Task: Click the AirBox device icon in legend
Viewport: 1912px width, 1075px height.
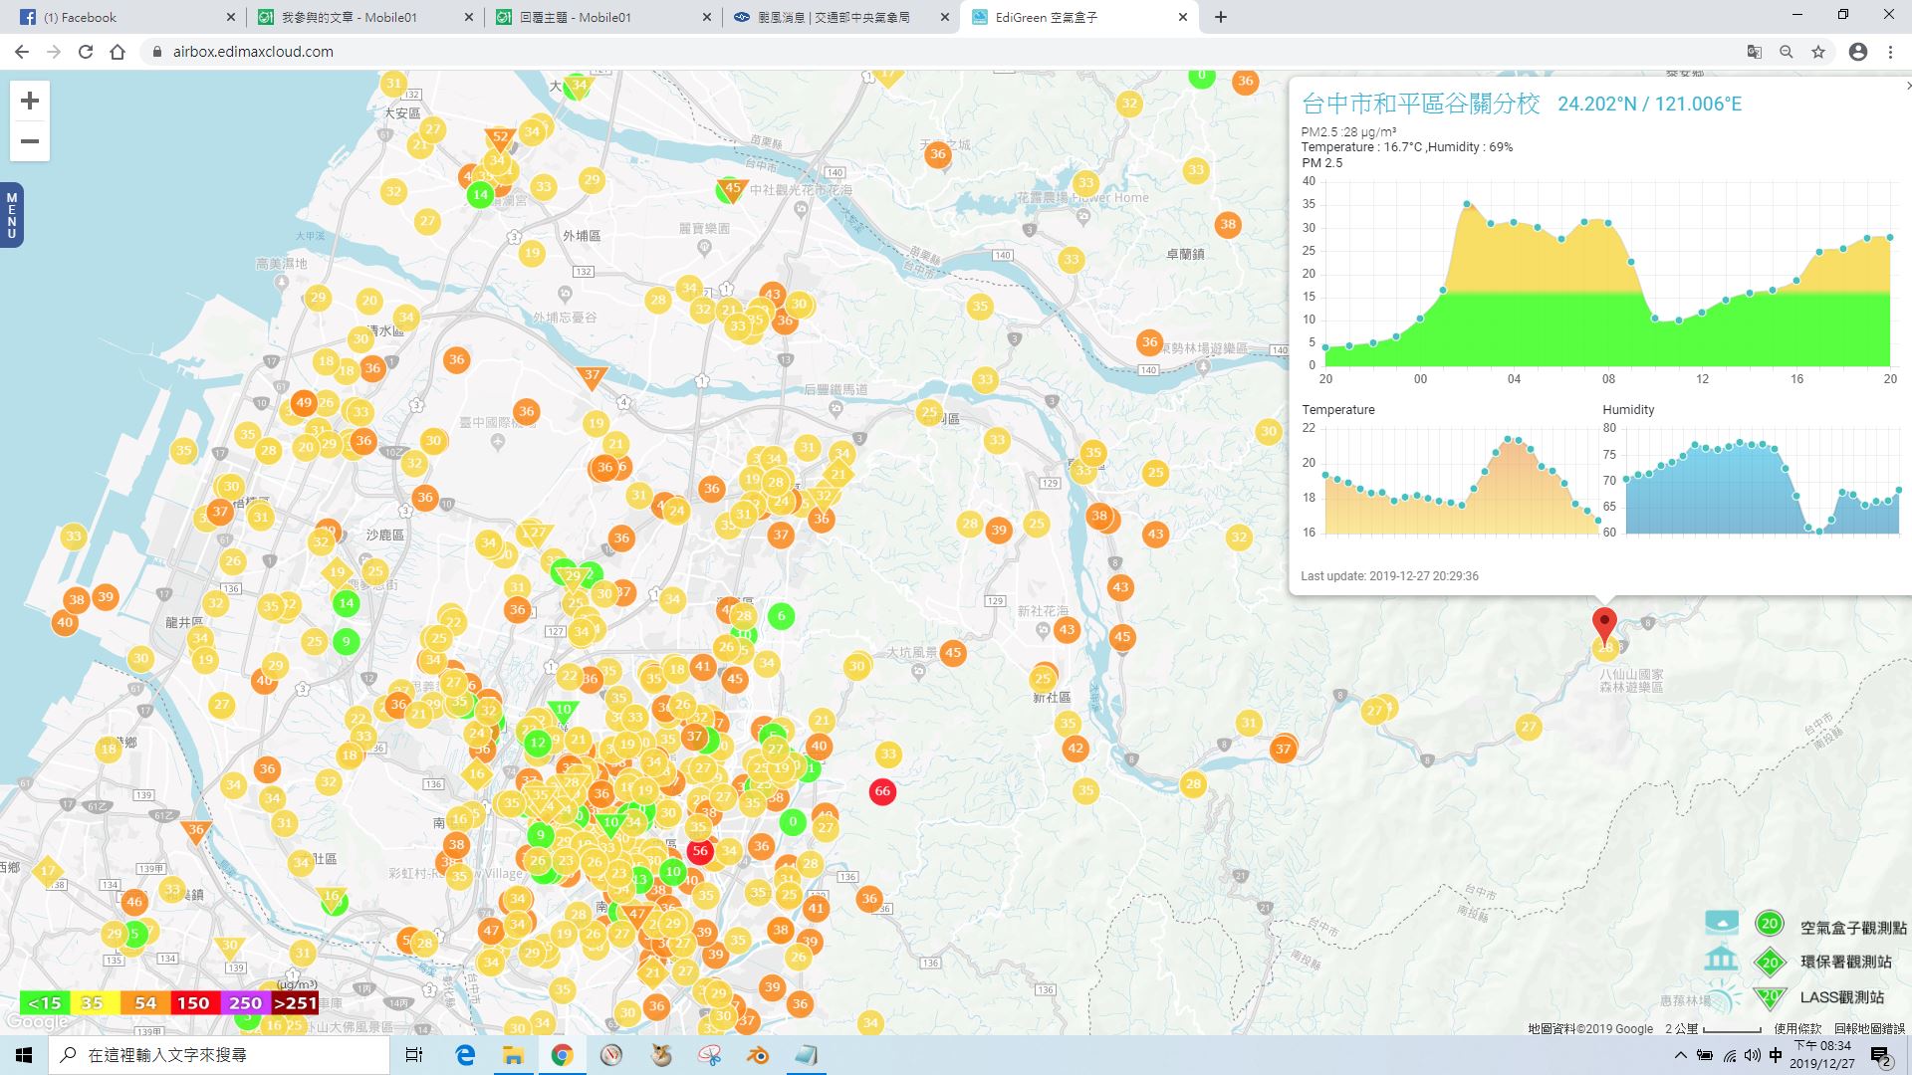Action: coord(1721,923)
